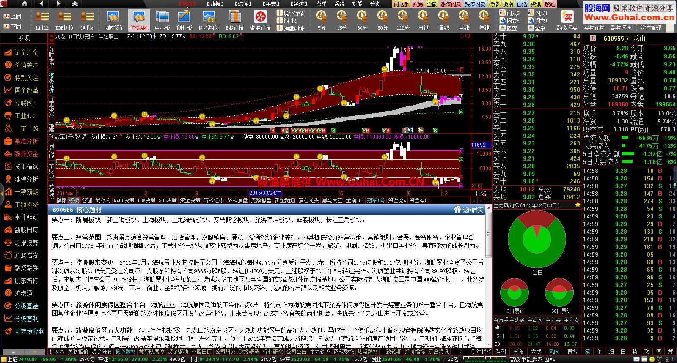Viewport: 677px width, 363px height.
Task: Open 股指期货 index futures icon
Action: 209,20
